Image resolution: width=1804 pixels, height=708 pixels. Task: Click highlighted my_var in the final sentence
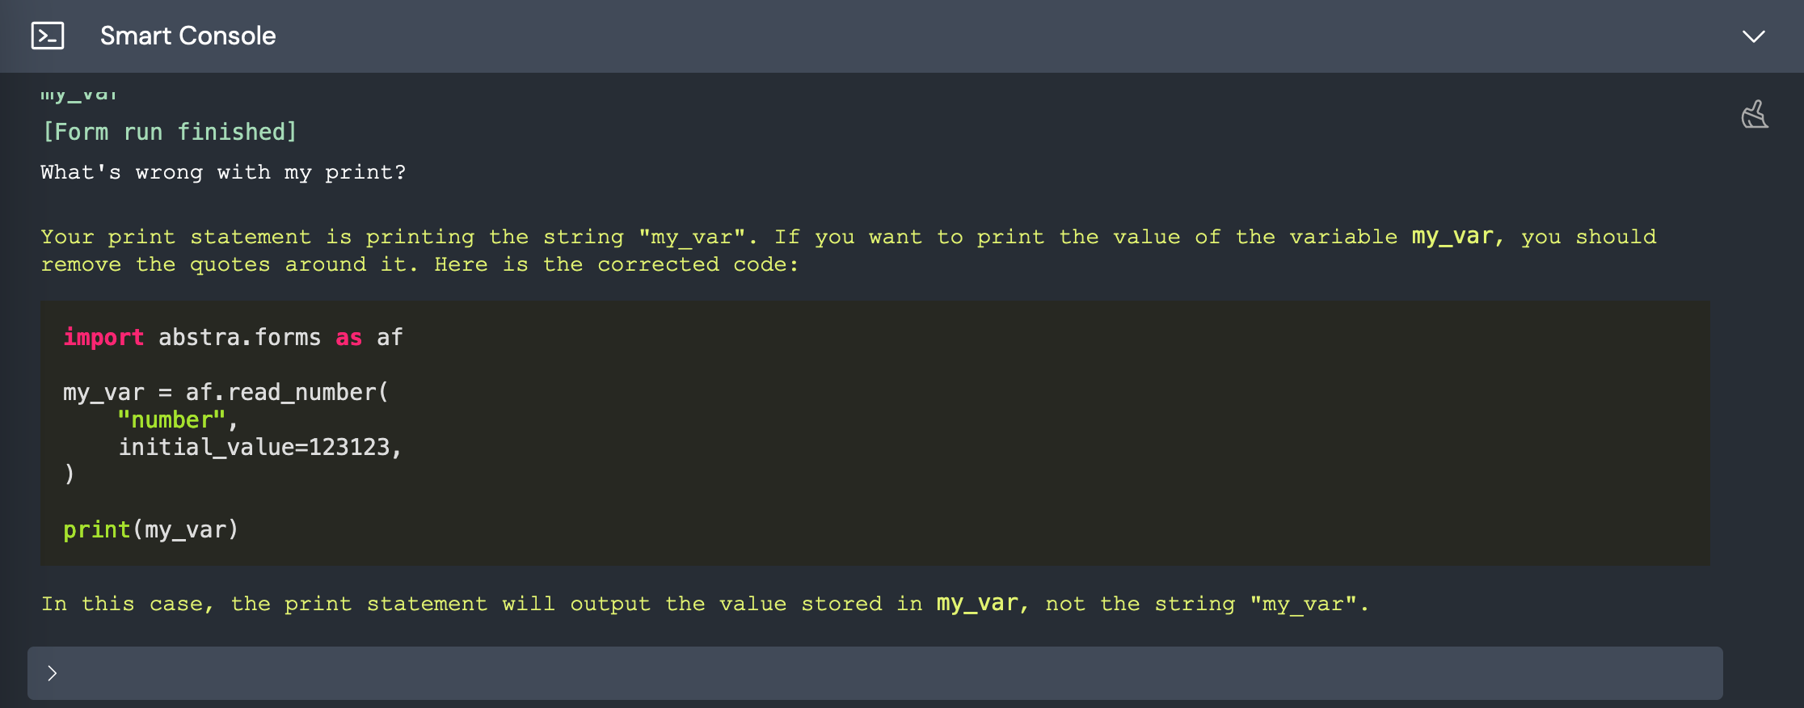click(977, 604)
